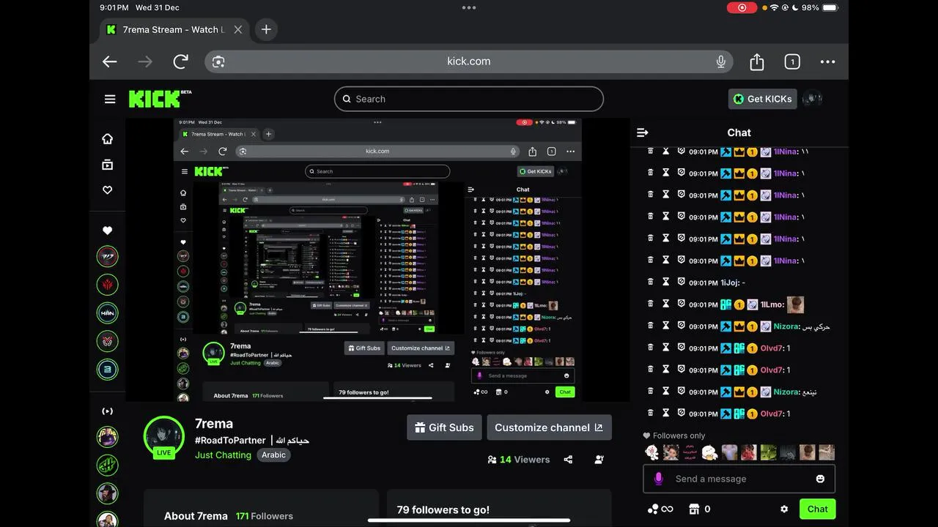This screenshot has width=938, height=527.
Task: Click the 14 Viewers count
Action: [x=519, y=460]
